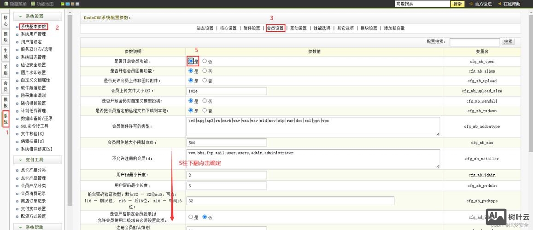Click the 用户密码最小长度 input field
The height and width of the screenshot is (230, 533).
click(x=226, y=185)
